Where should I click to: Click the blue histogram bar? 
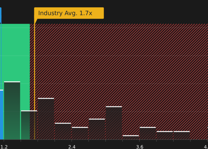coord(1,115)
